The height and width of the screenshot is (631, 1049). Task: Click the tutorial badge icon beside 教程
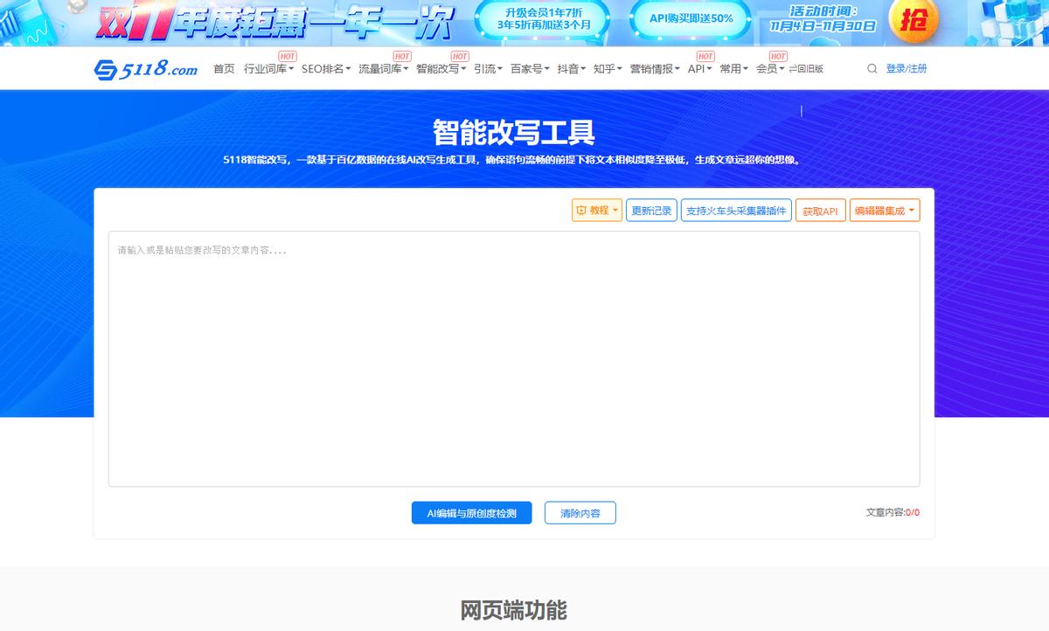click(x=581, y=211)
